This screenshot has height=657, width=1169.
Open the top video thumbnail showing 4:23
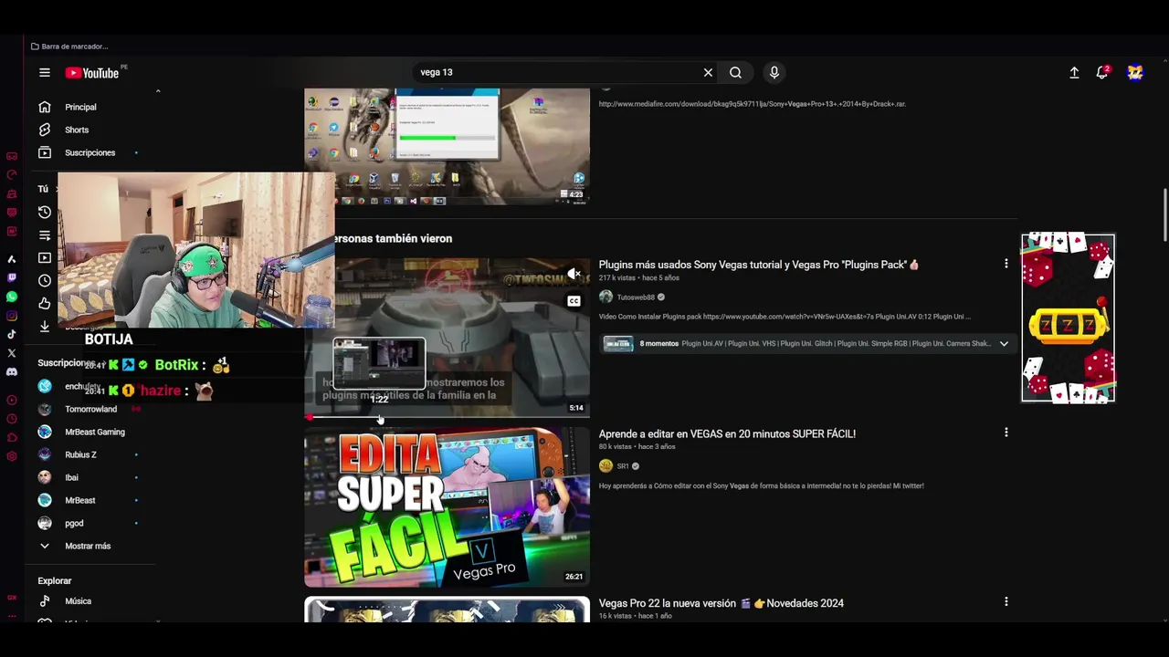click(448, 146)
